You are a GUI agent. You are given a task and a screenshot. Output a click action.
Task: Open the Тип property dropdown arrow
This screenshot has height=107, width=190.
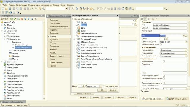(184, 36)
